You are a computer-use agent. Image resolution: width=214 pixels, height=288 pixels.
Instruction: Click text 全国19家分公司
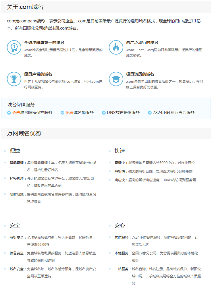click(144, 253)
